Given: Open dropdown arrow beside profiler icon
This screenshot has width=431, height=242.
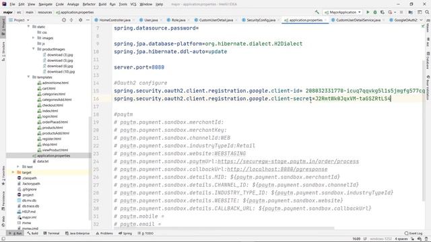Looking at the screenshot, I should pyautogui.click(x=395, y=12).
